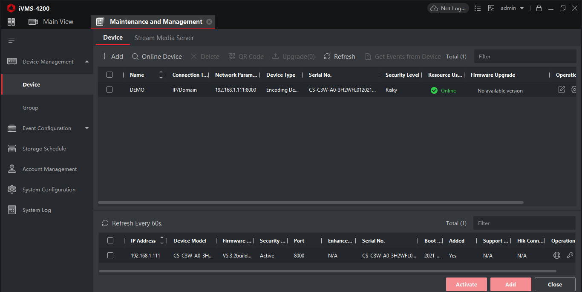Edit DEMO device with pencil icon
This screenshot has width=582, height=292.
(562, 90)
